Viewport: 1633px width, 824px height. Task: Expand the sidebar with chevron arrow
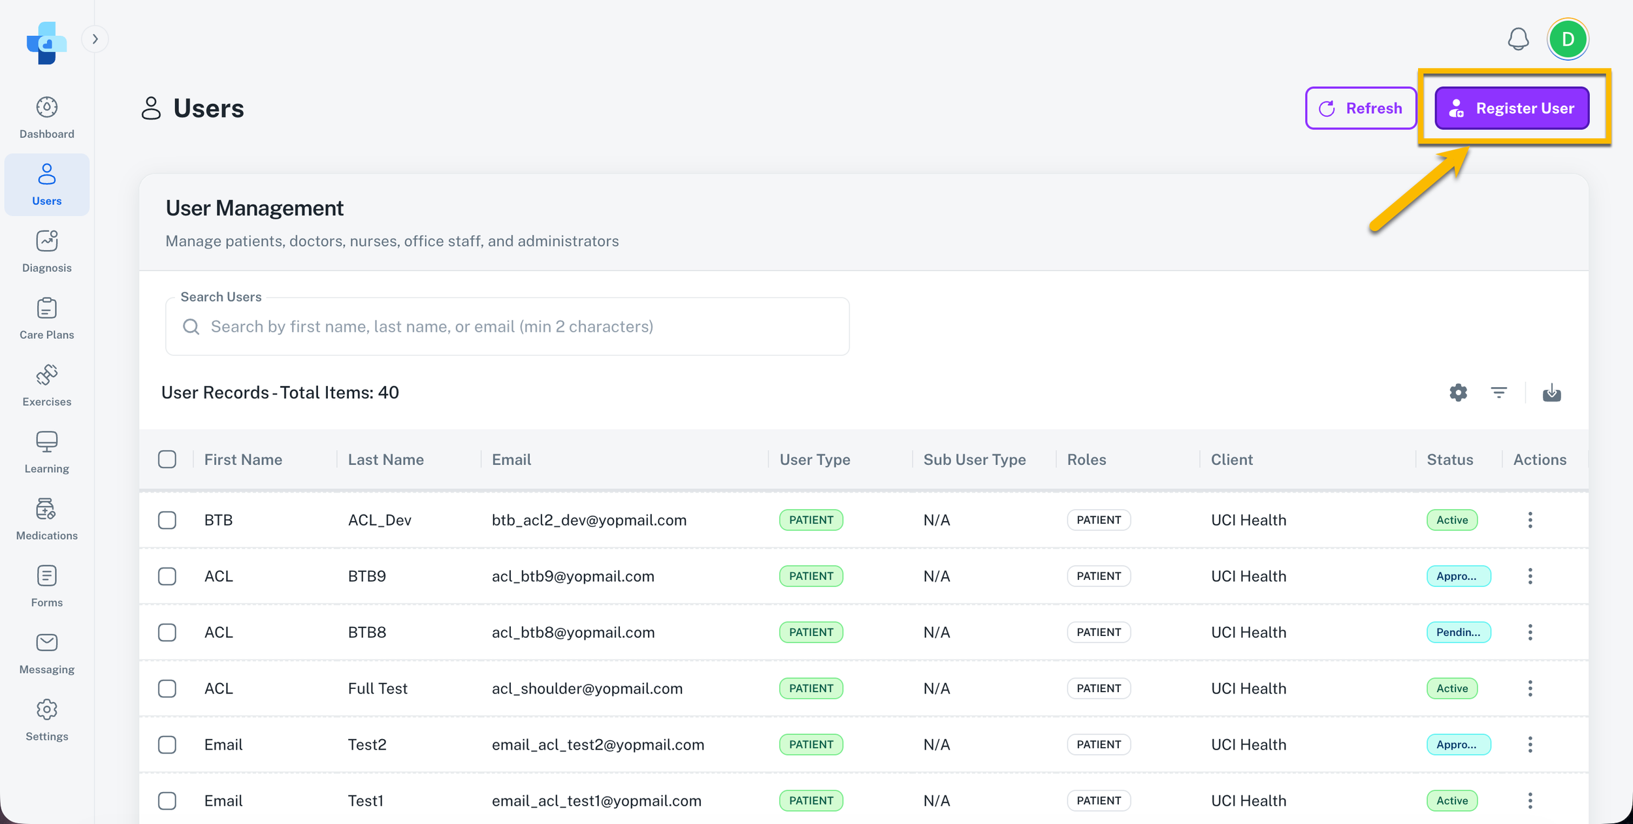pos(95,39)
